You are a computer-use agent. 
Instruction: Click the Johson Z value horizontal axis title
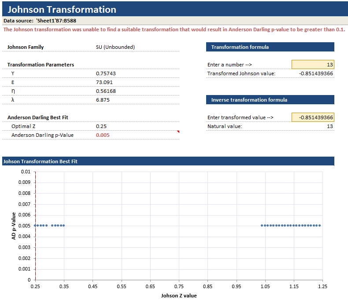coord(178,295)
